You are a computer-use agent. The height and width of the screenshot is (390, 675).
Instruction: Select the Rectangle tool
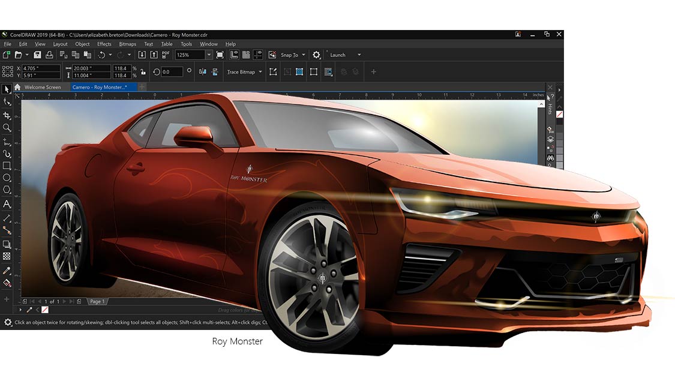coord(7,166)
